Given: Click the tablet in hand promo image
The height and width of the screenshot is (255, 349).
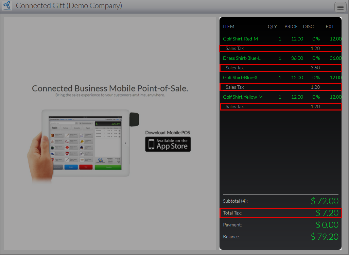Looking at the screenshot, I should 83,146.
